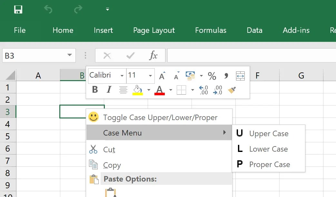
Task: Choose Upper Case from the submenu
Action: pos(268,133)
